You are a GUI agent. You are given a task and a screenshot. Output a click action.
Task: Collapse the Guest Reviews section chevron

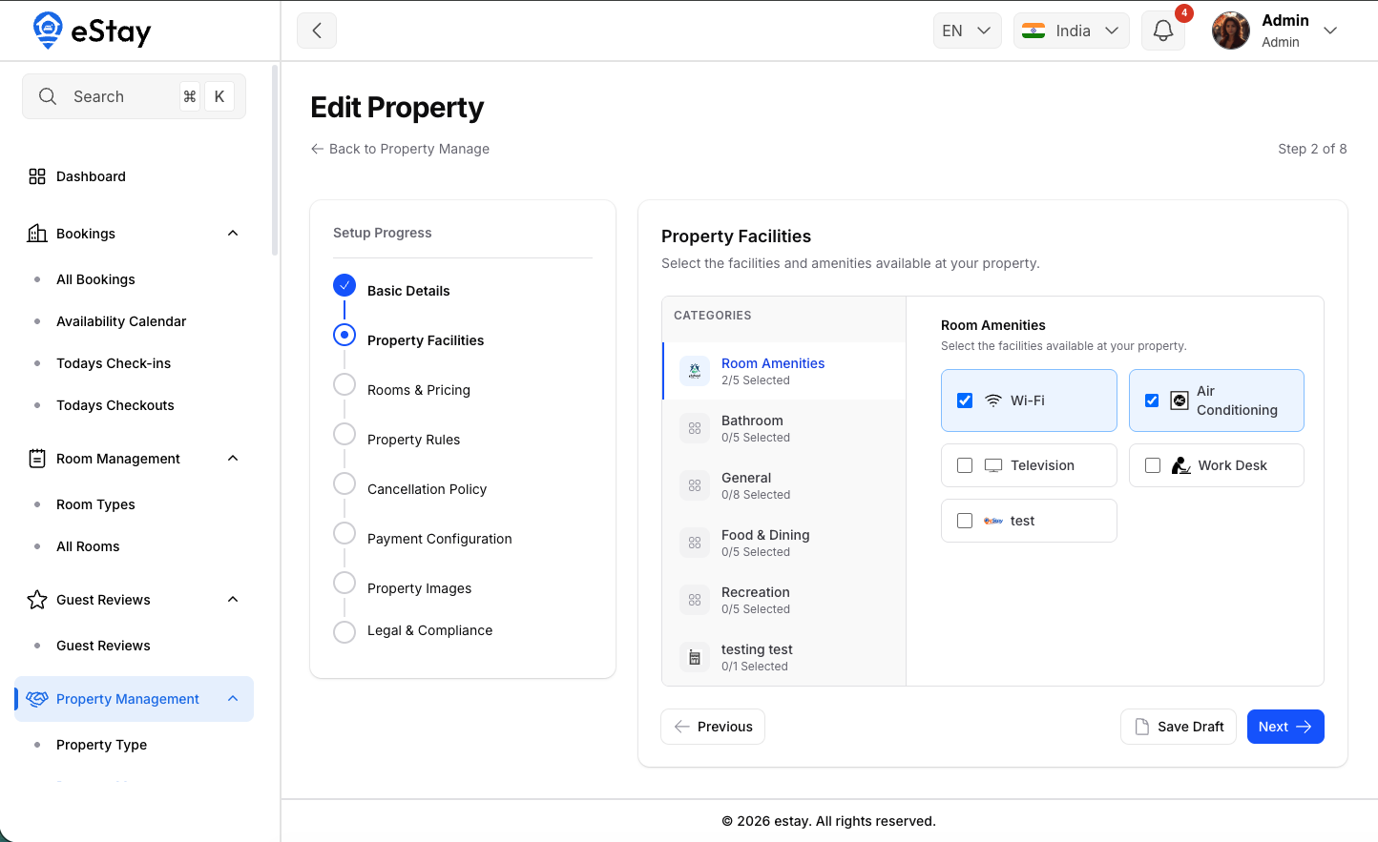pos(233,600)
